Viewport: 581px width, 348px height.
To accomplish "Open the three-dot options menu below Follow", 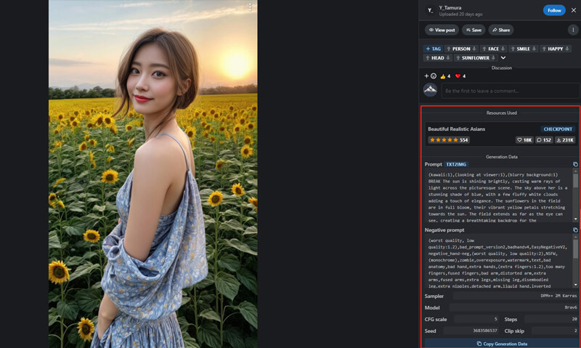I will pyautogui.click(x=573, y=30).
